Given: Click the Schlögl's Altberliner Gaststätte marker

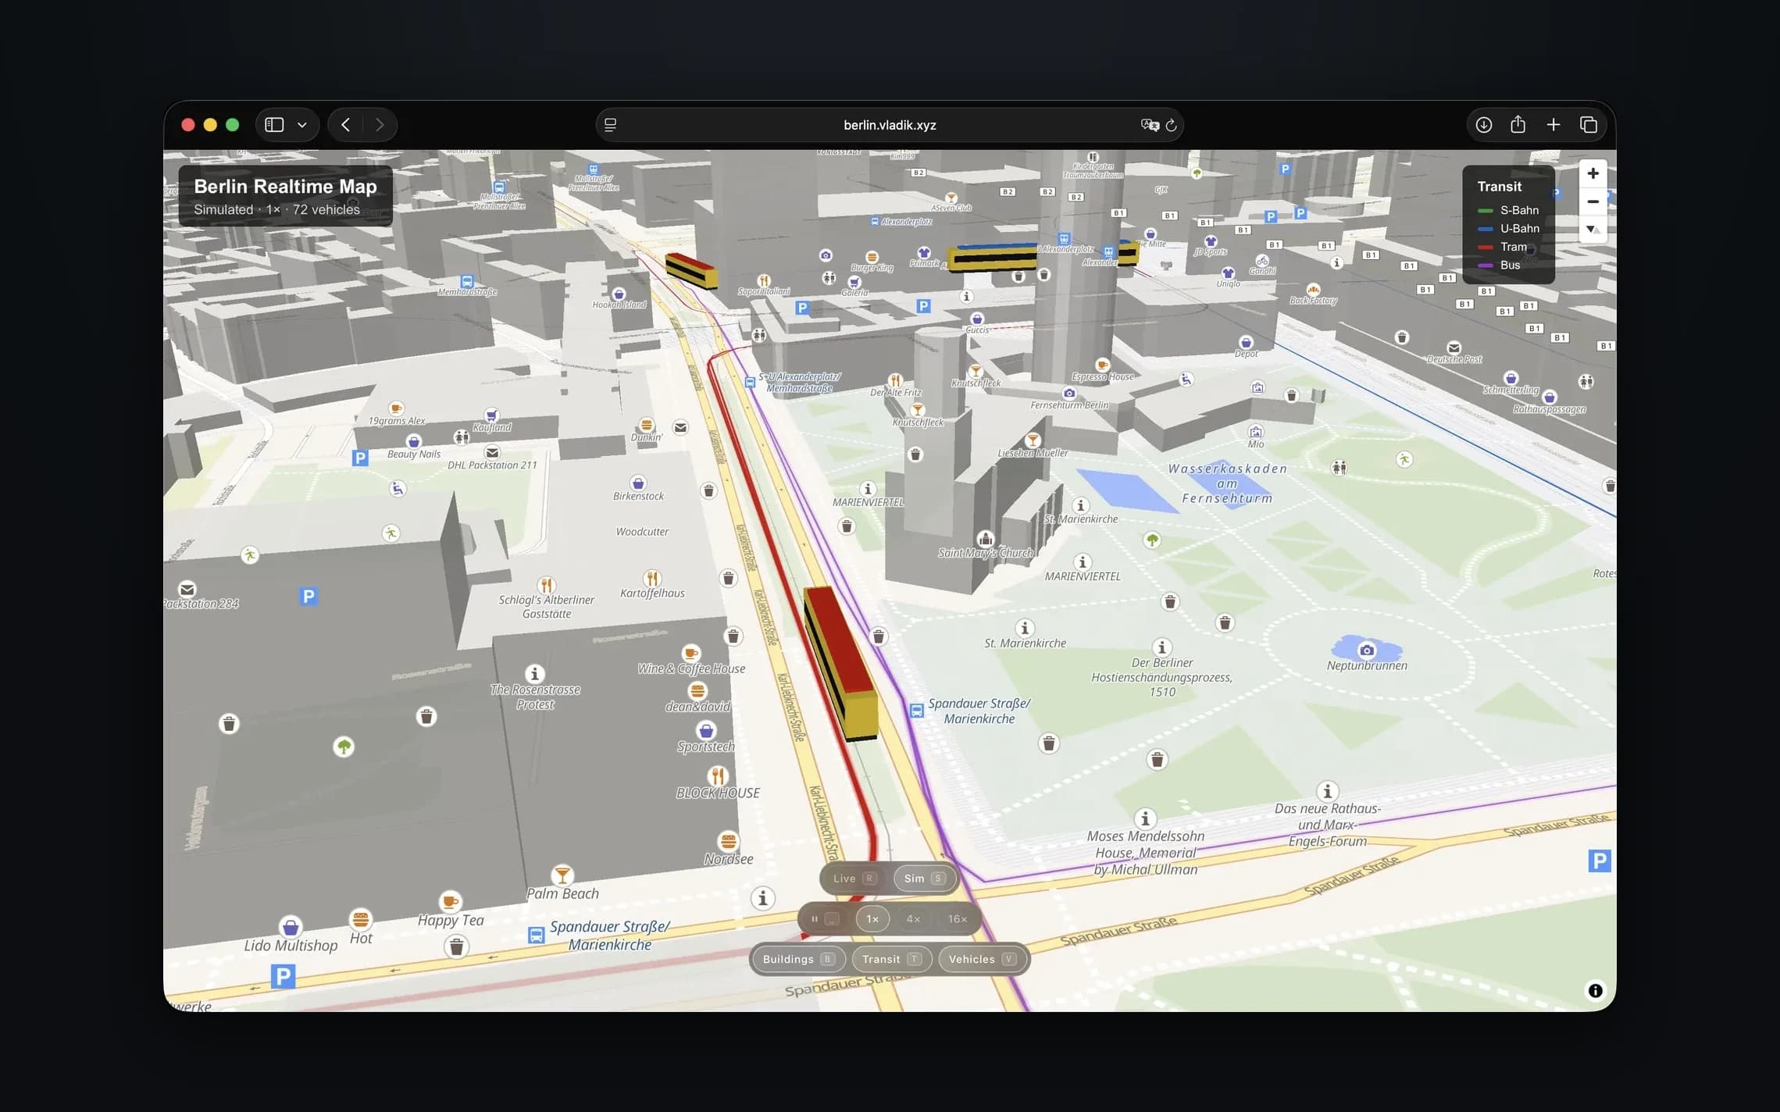Looking at the screenshot, I should pyautogui.click(x=546, y=585).
